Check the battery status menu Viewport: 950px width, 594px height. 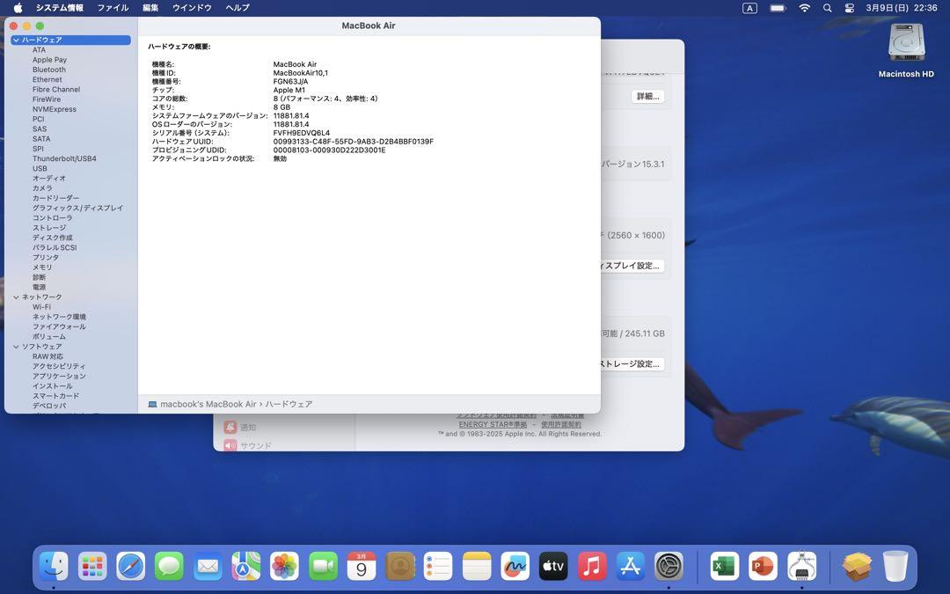click(778, 8)
